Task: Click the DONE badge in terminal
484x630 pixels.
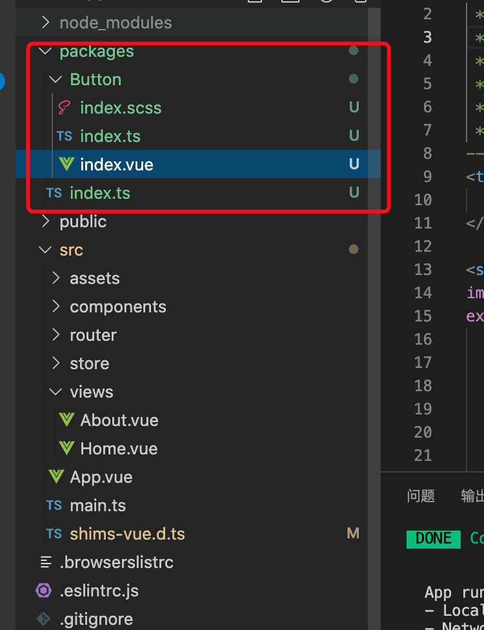Action: pyautogui.click(x=434, y=539)
